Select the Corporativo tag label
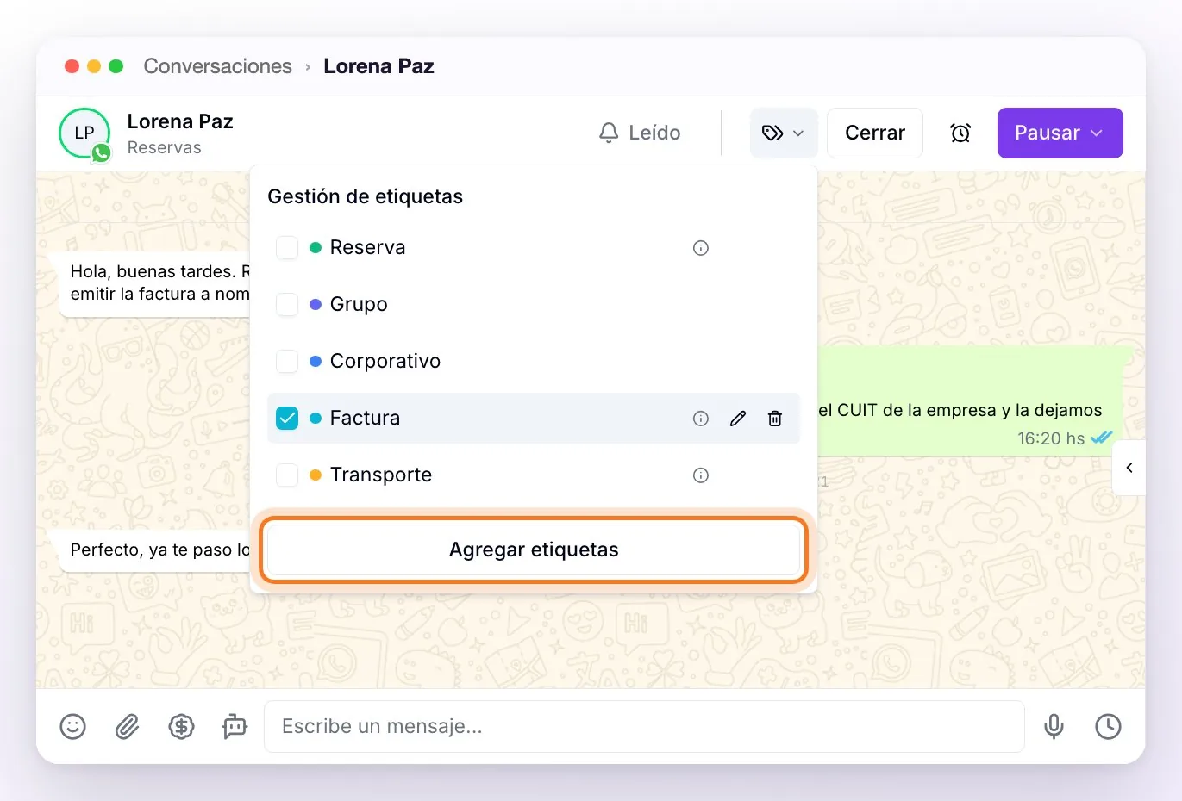 tap(385, 362)
